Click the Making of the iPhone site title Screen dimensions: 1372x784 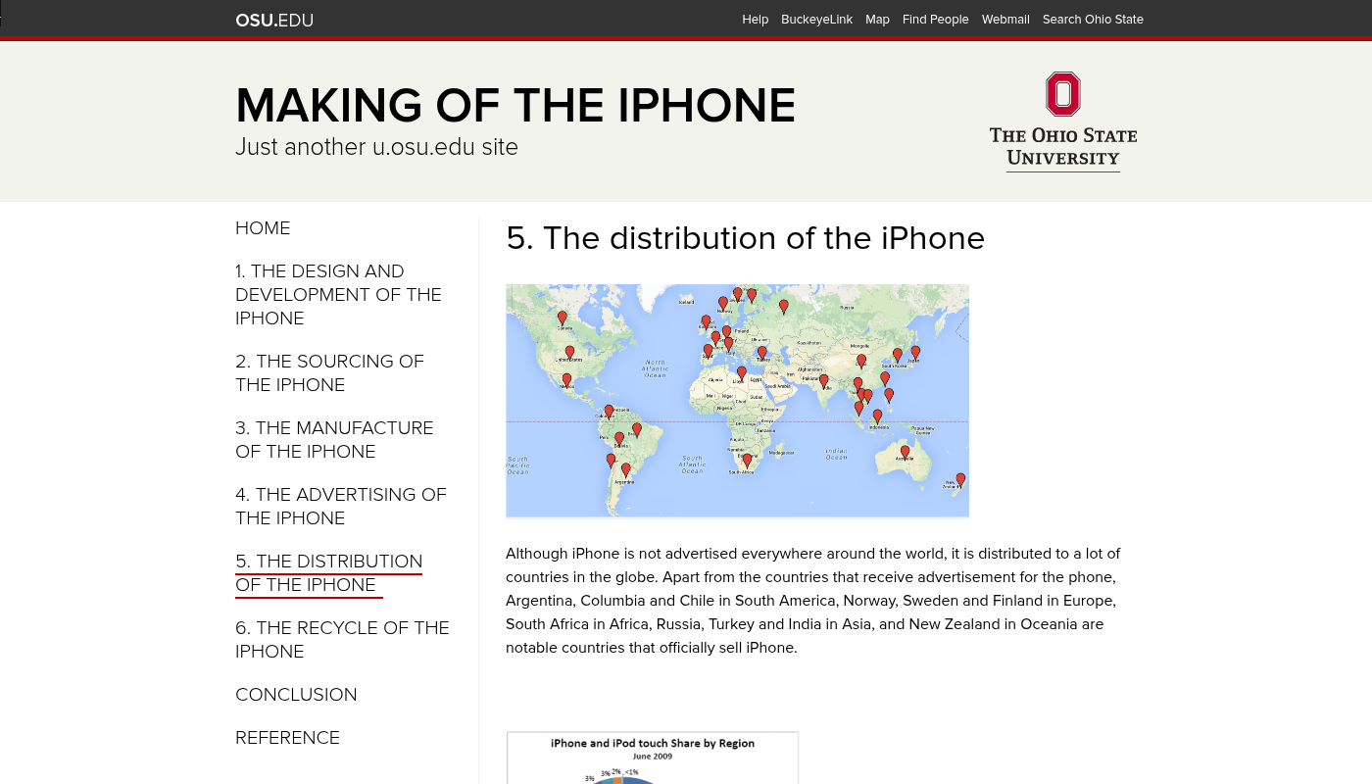[x=515, y=106]
